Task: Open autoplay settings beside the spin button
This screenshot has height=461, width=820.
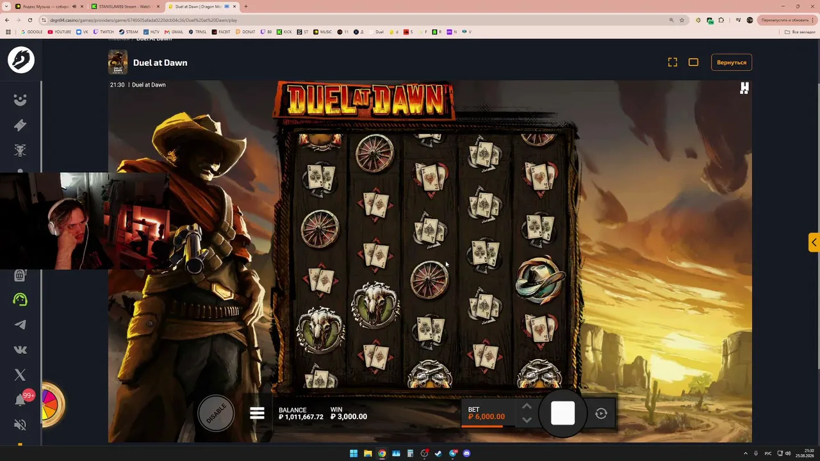Action: pos(601,414)
